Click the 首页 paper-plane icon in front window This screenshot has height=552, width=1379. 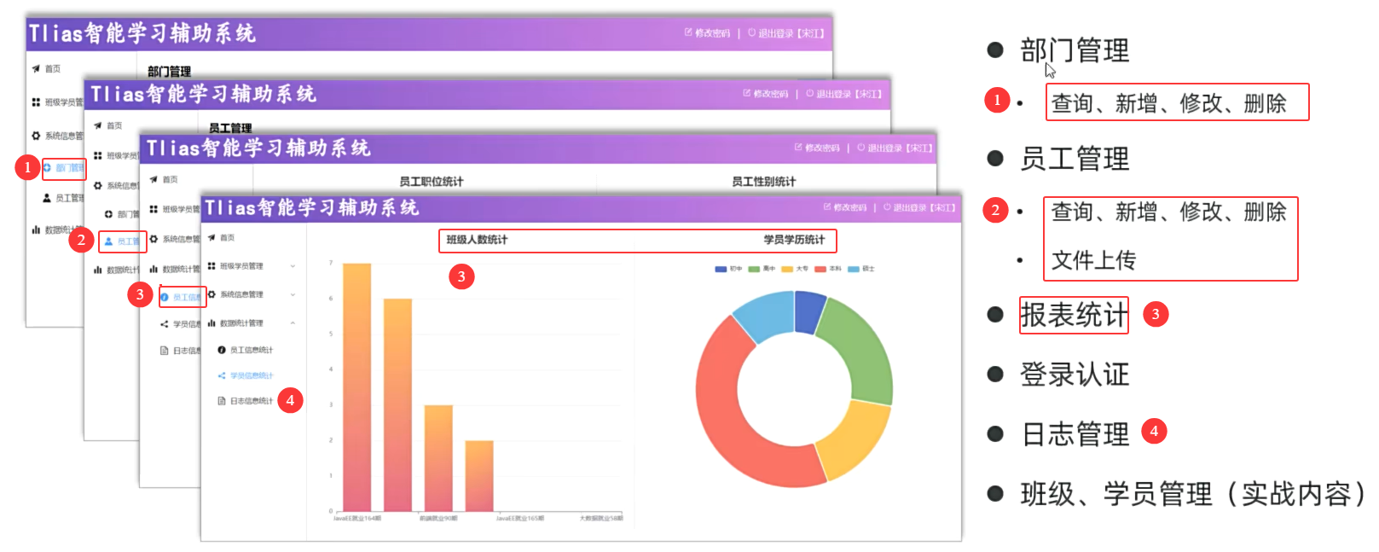(x=211, y=238)
